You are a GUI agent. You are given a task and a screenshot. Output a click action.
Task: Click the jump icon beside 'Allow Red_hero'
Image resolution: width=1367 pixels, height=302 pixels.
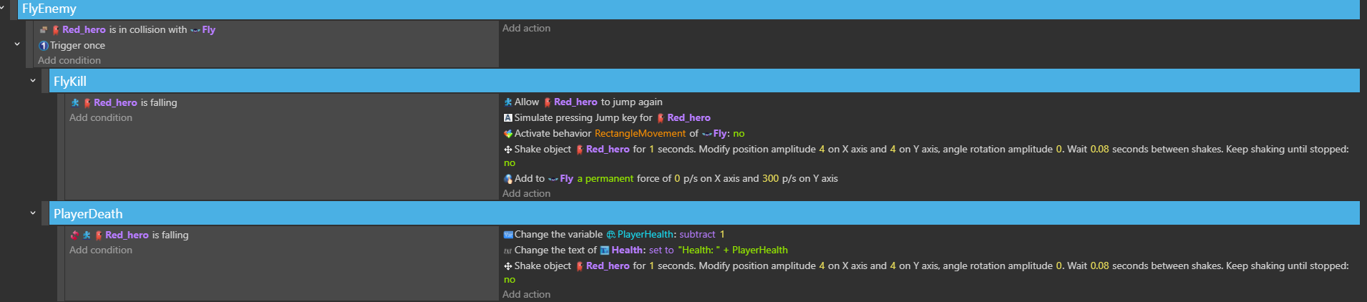click(508, 102)
